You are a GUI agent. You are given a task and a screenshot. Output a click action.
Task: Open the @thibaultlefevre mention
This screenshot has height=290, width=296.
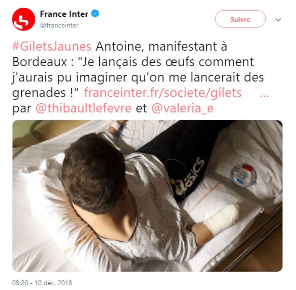(x=83, y=108)
